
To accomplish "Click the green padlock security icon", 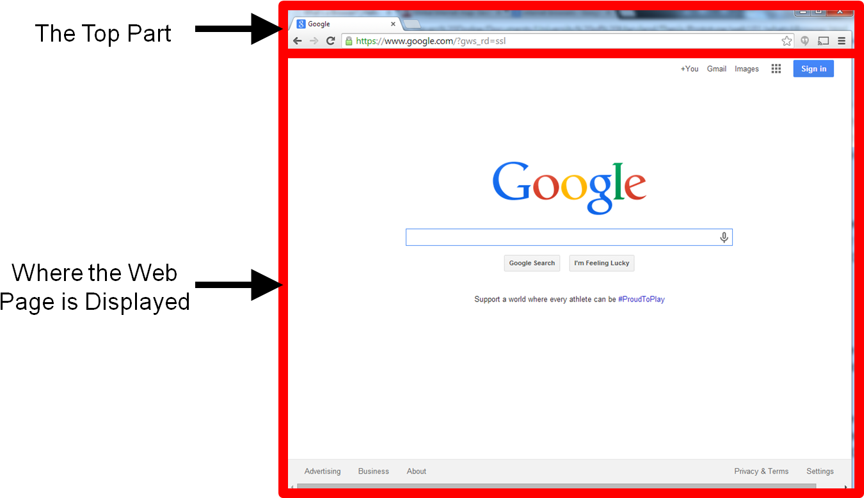I will tap(349, 40).
